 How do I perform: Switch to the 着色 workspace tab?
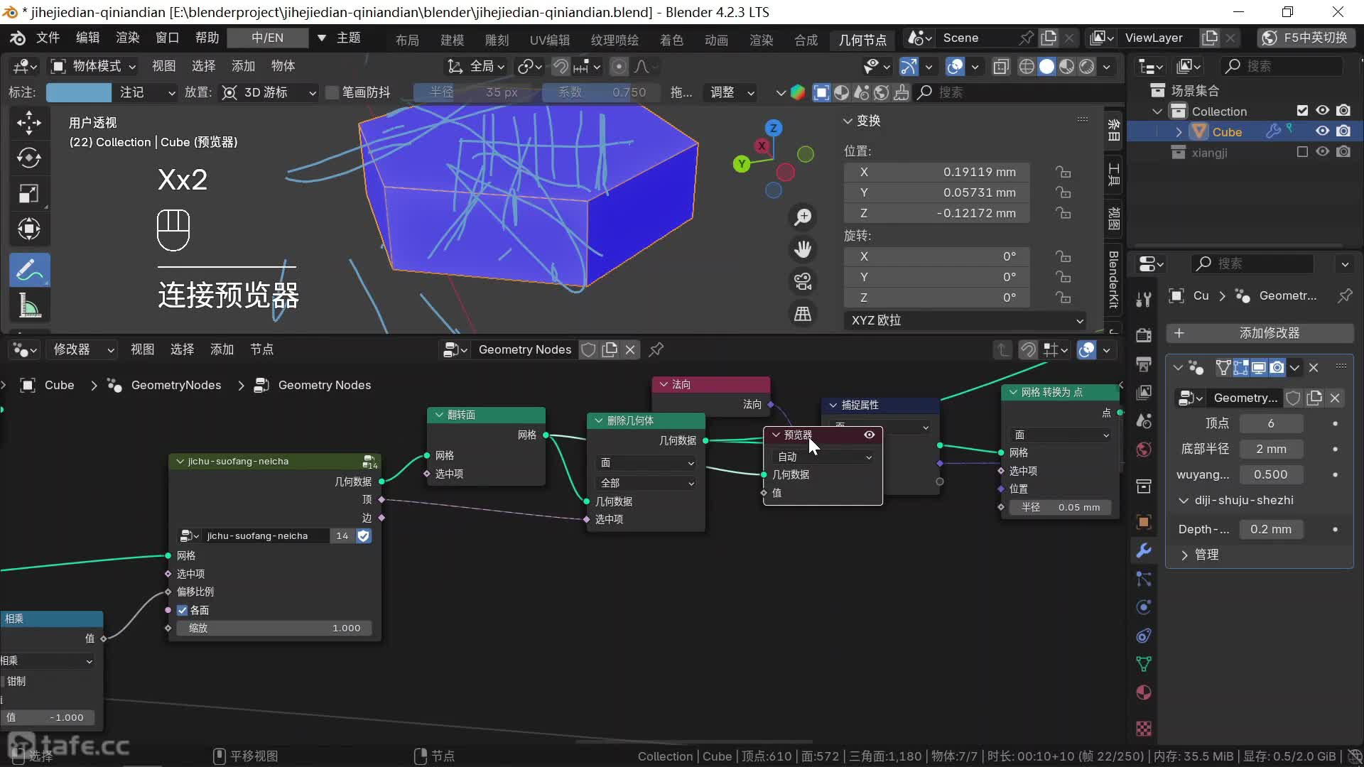[671, 40]
